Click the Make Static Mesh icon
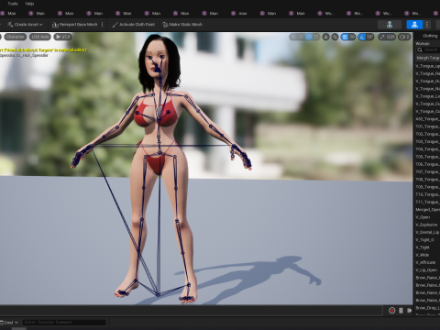Image resolution: width=440 pixels, height=330 pixels. click(165, 25)
